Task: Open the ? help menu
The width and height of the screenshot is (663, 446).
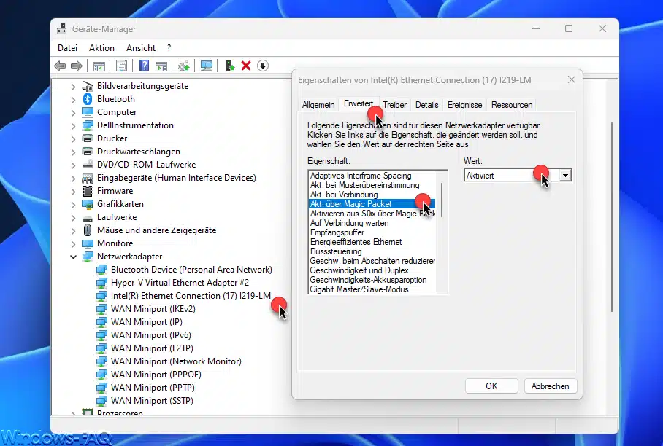Action: [x=169, y=48]
